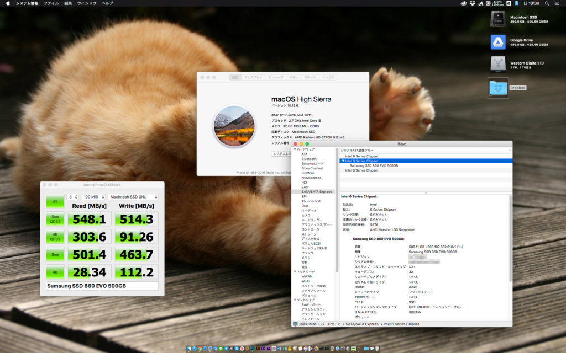Edit the Samsung SSD 860 EVO 500GB text field
The image size is (566, 353).
coord(102,286)
